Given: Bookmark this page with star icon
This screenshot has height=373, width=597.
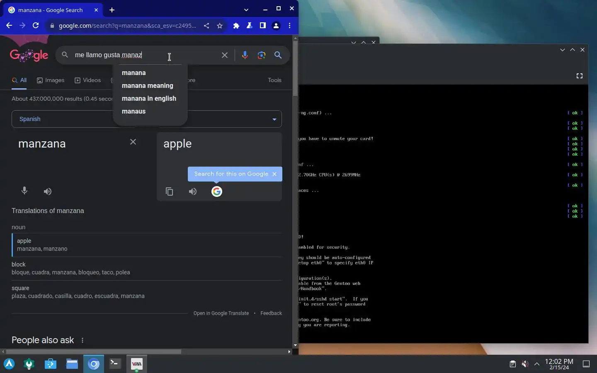Looking at the screenshot, I should point(220,26).
